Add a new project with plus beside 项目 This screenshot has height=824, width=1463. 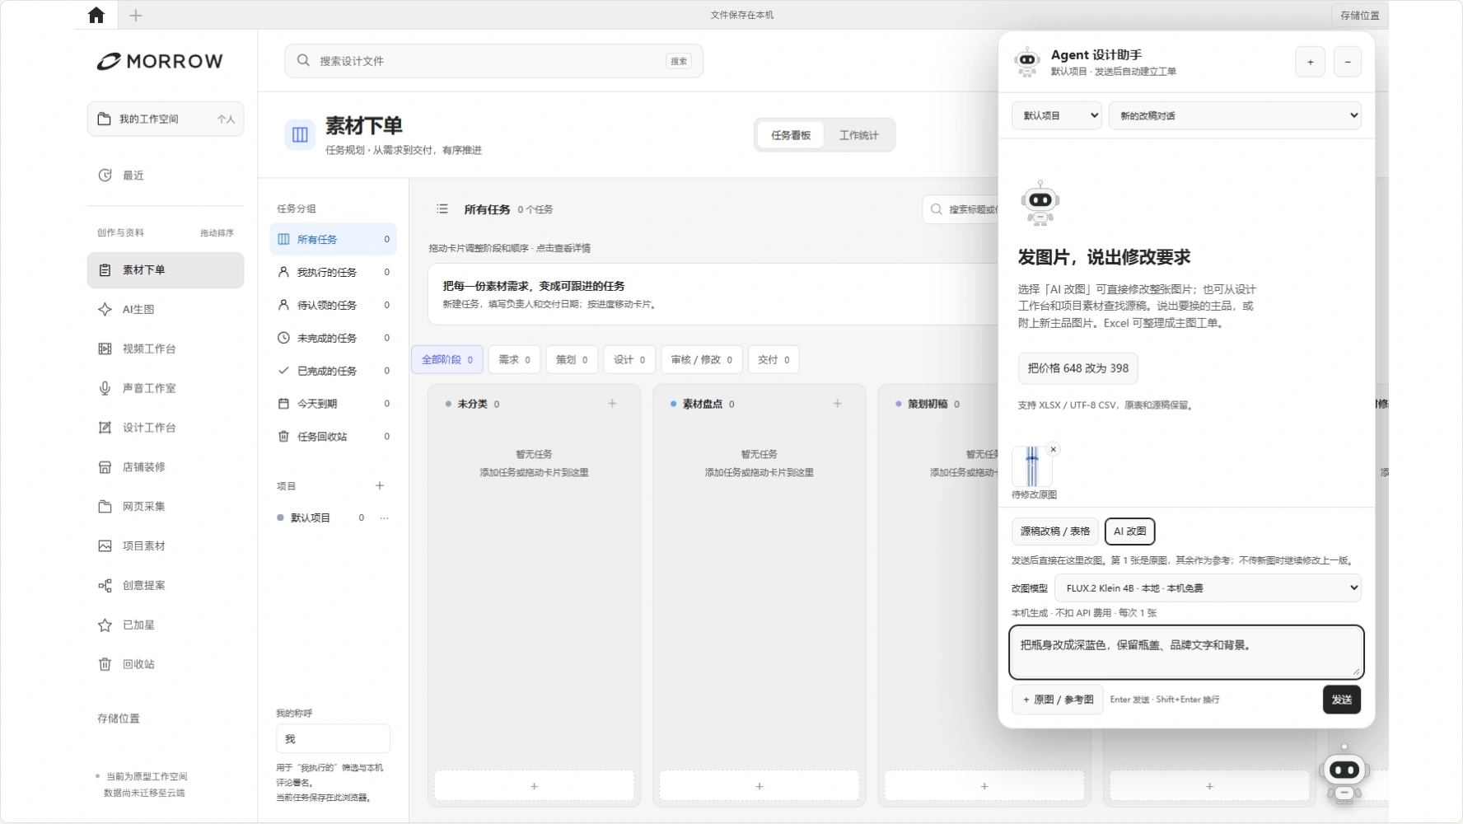[x=380, y=486]
